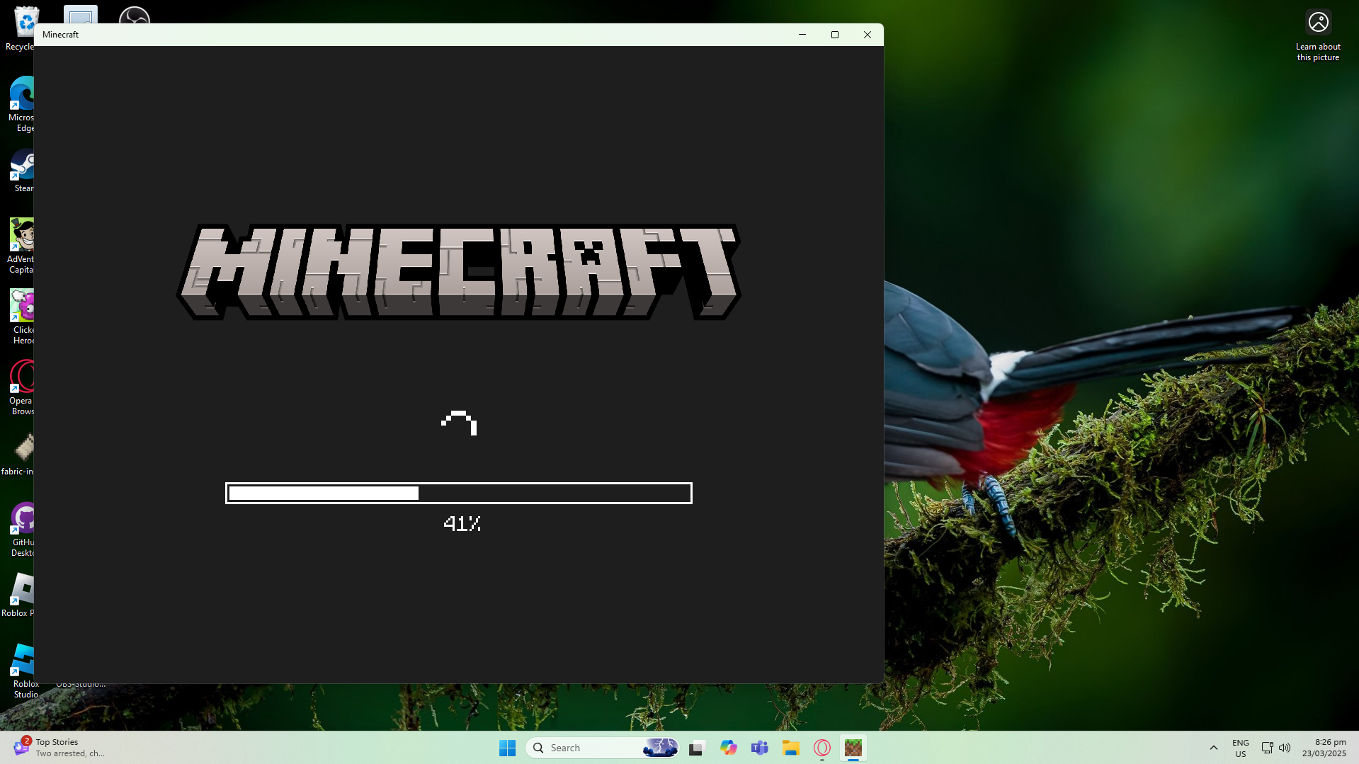Screen dimensions: 1359x764
Task: Select the GitHub Desktop shortcut icon
Action: [23, 520]
